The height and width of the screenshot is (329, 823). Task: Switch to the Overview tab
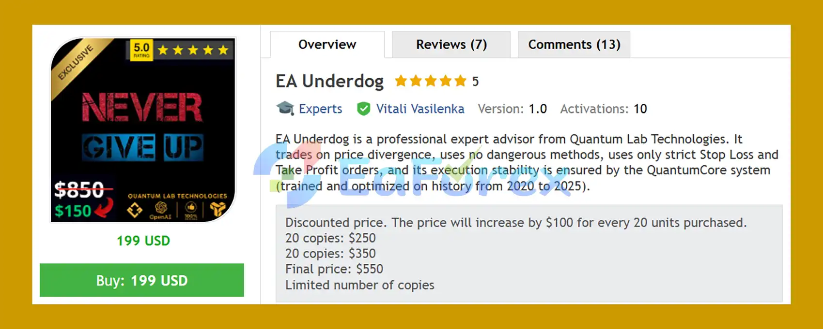tap(327, 44)
